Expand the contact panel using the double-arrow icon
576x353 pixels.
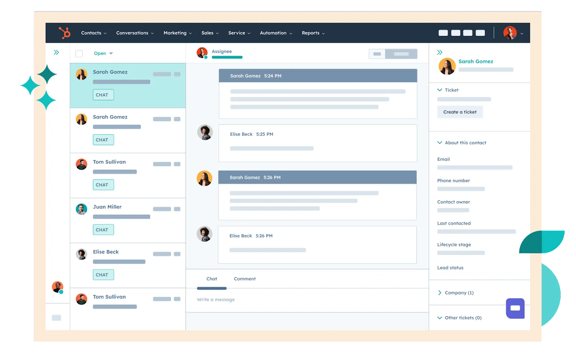coord(440,52)
